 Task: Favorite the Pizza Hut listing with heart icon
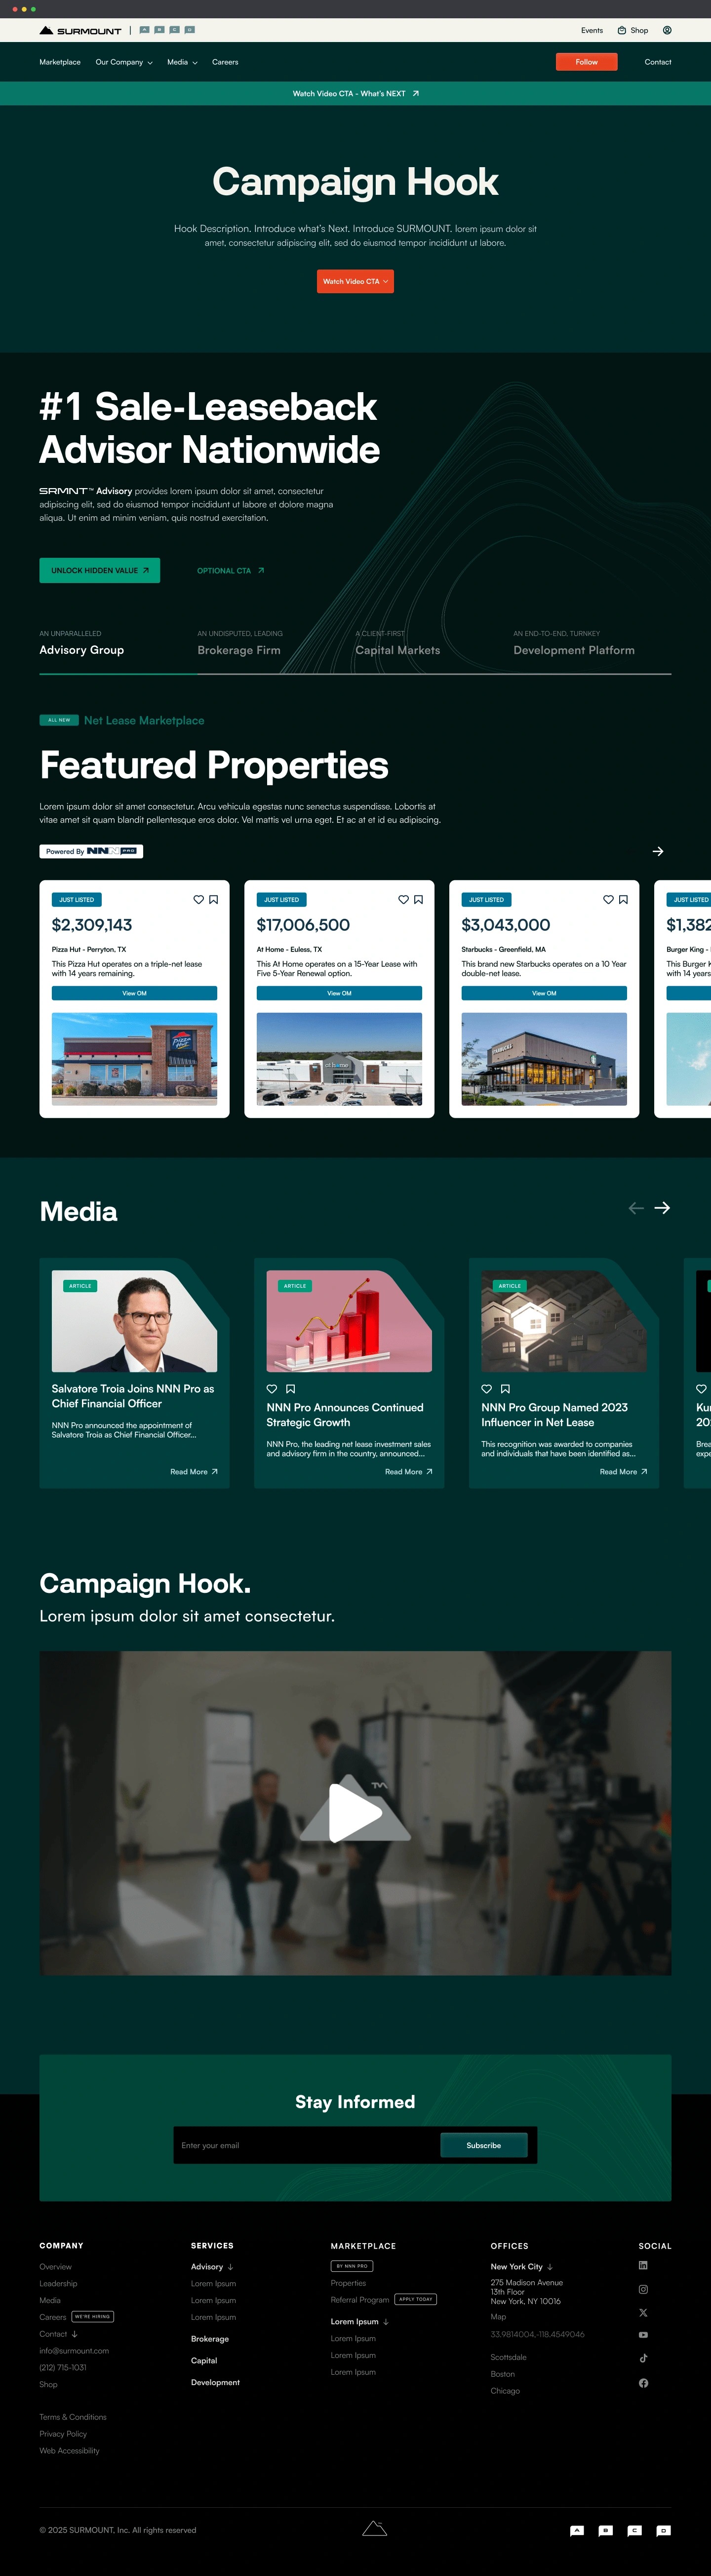point(197,899)
